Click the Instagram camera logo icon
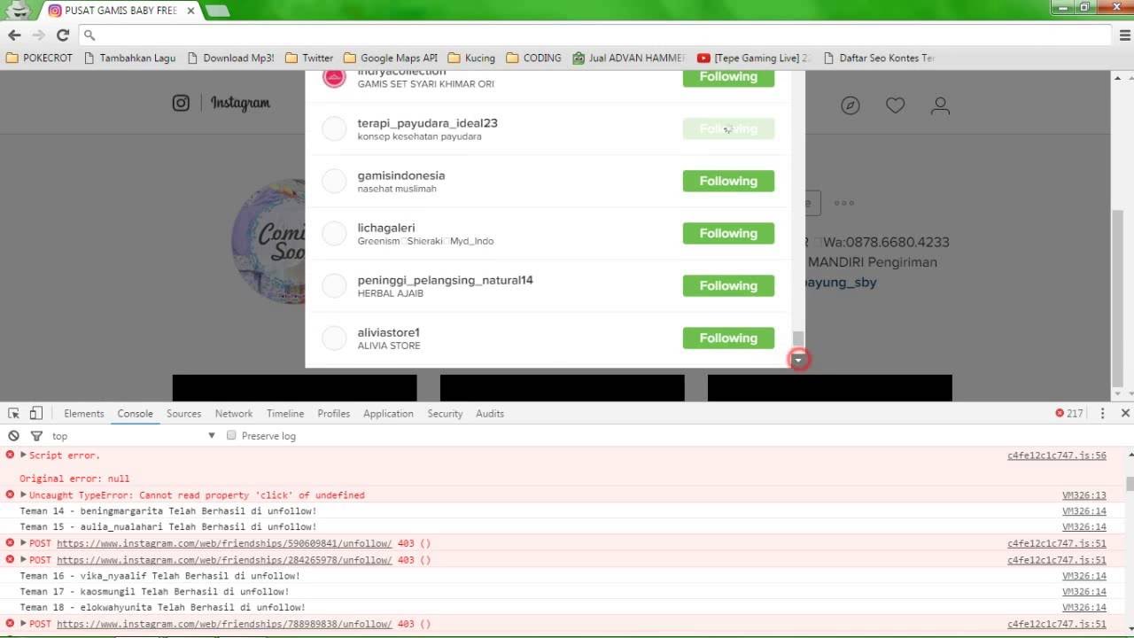 pyautogui.click(x=181, y=103)
